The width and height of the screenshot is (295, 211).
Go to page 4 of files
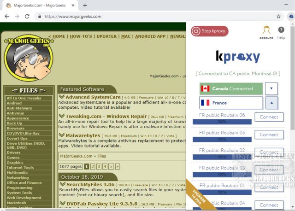[105, 166]
